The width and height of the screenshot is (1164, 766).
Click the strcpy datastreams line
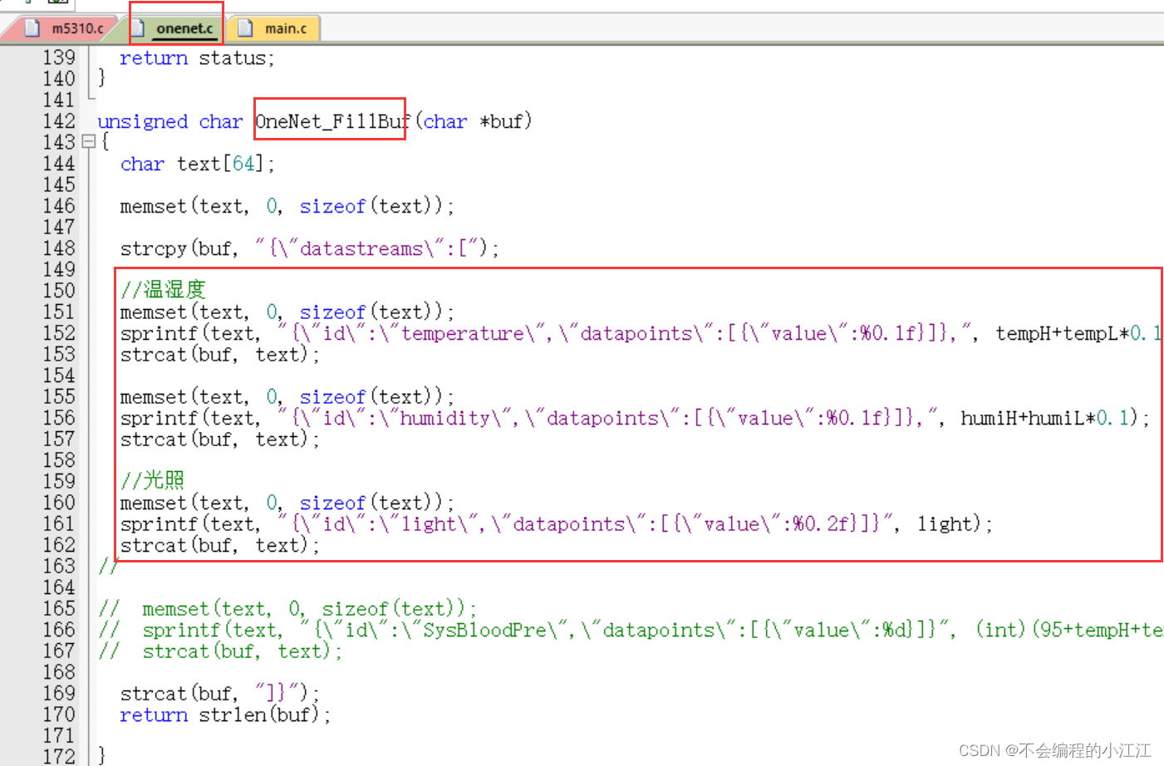click(310, 248)
